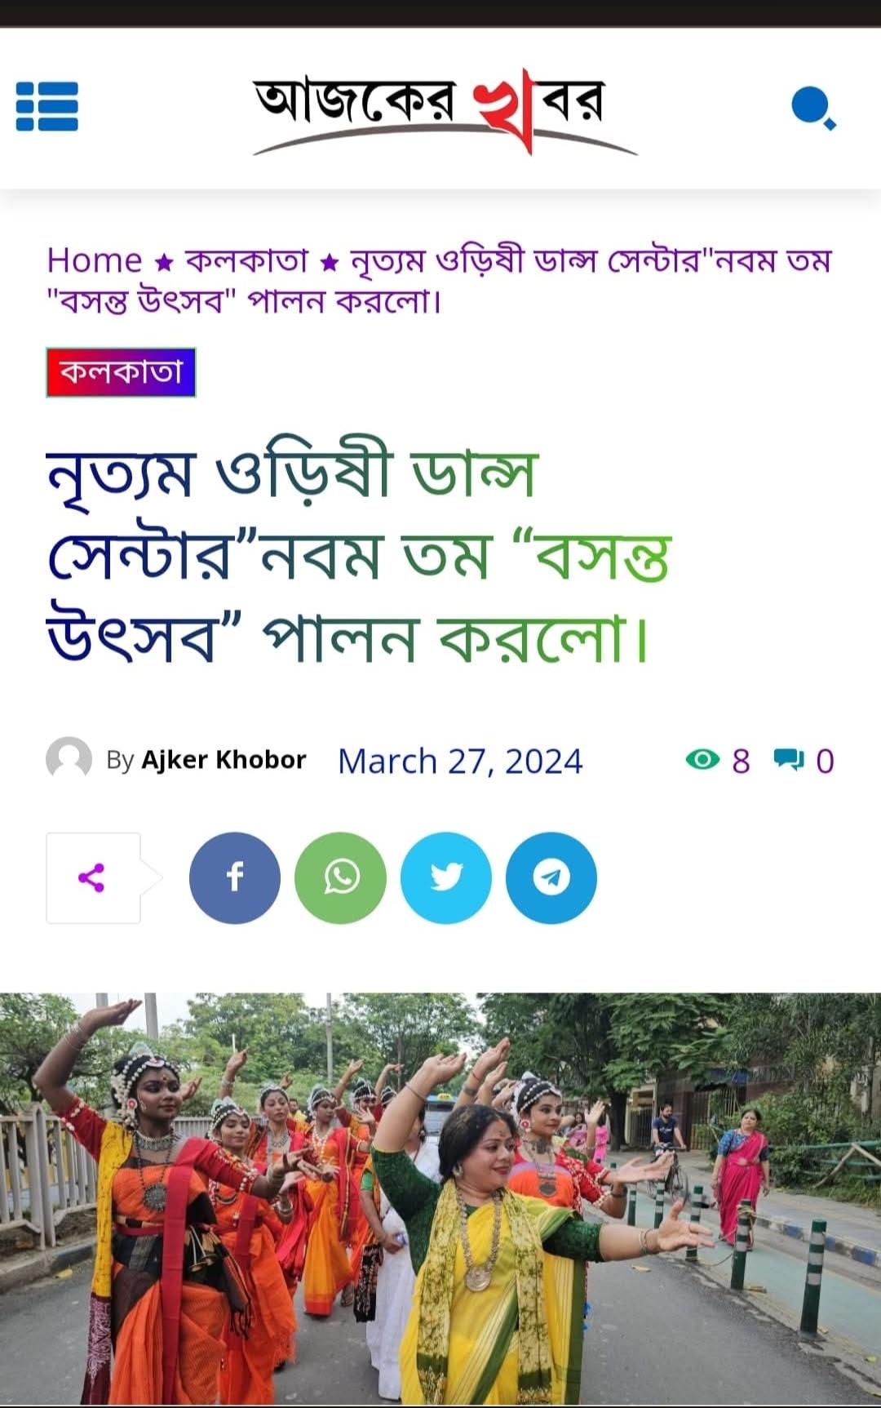Open the dancers article photo
The height and width of the screenshot is (1408, 881).
coord(440,1198)
